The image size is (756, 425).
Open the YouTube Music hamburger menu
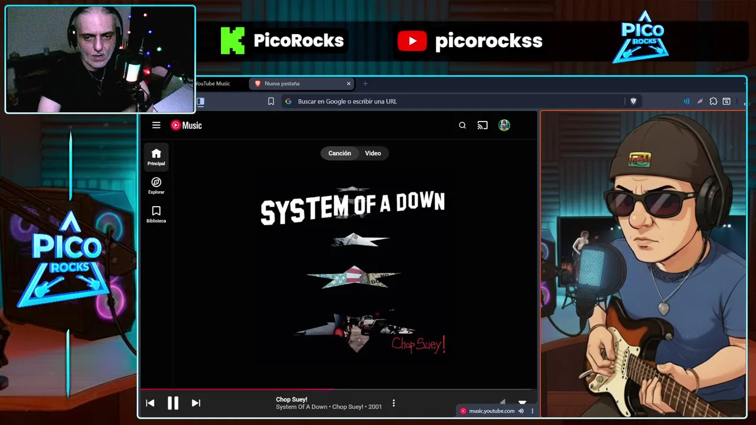pyautogui.click(x=156, y=125)
